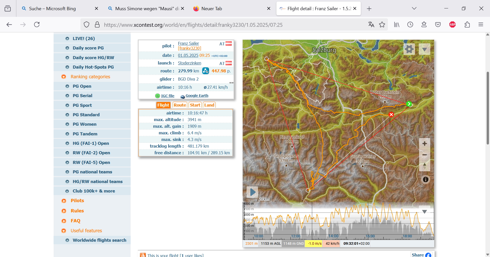This screenshot has width=490, height=257.
Task: Open PG national teams
Action: point(92,172)
